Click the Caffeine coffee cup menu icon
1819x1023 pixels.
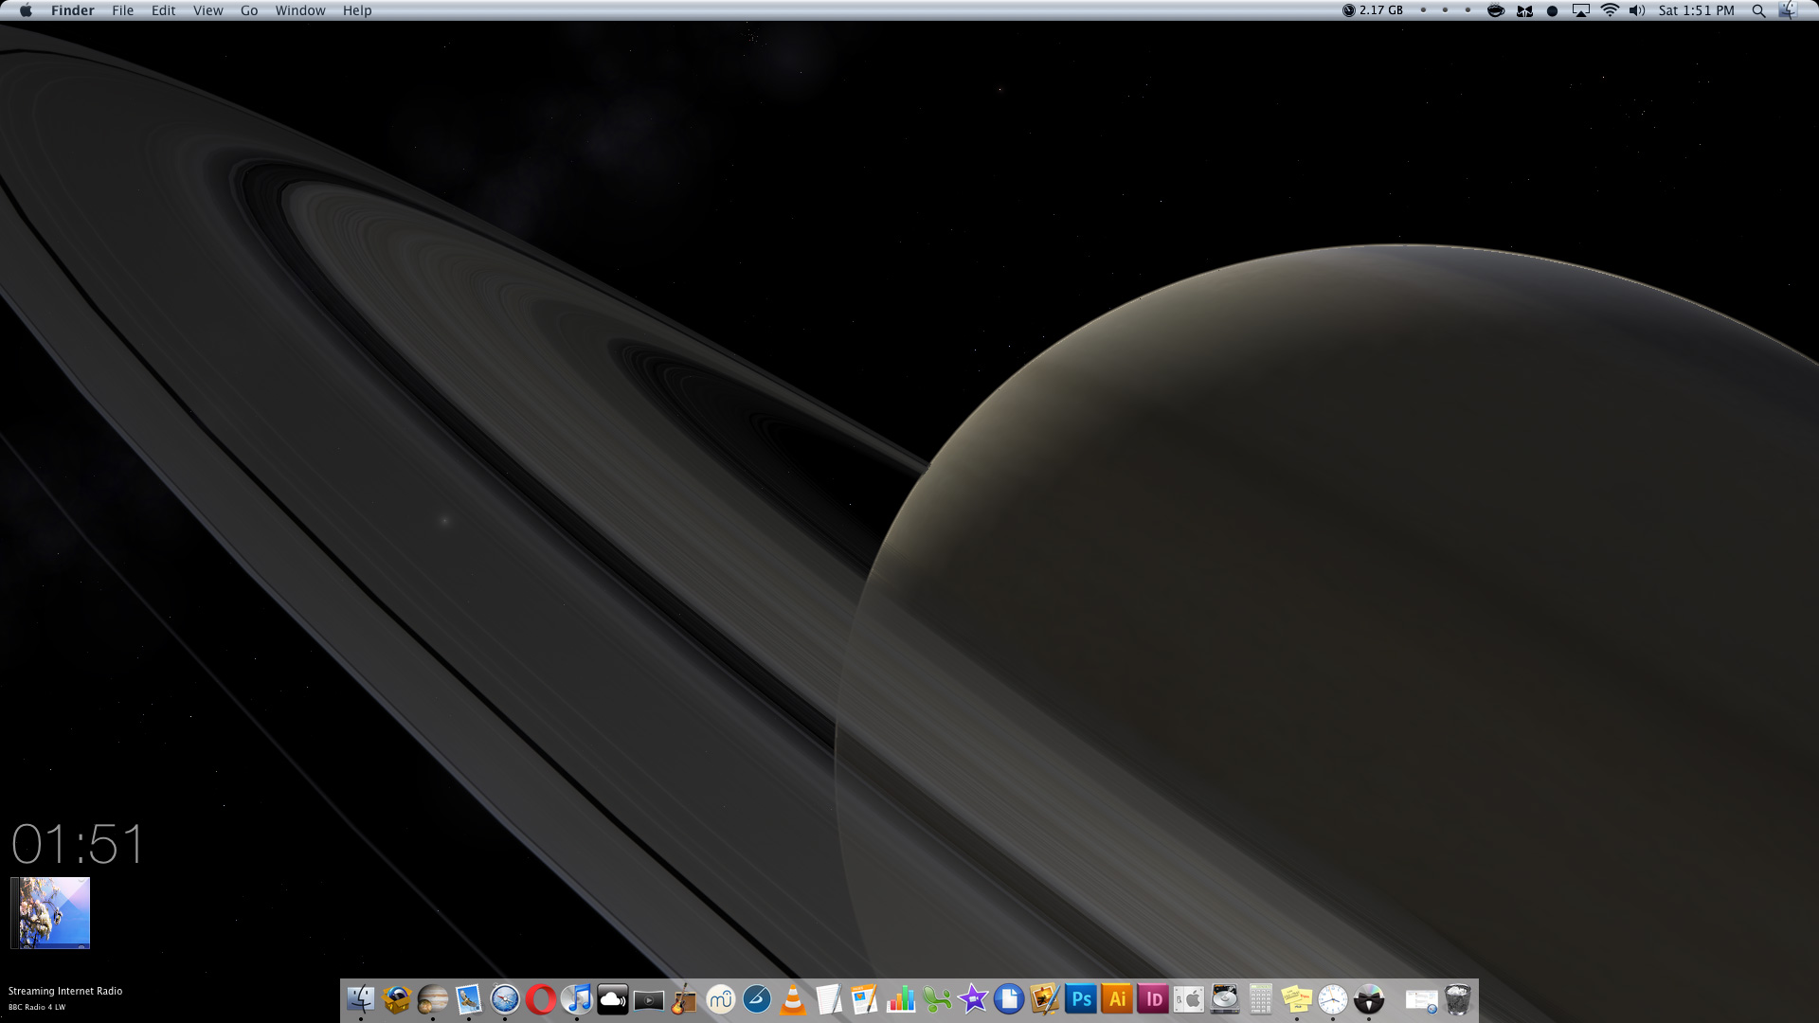[x=1496, y=10]
